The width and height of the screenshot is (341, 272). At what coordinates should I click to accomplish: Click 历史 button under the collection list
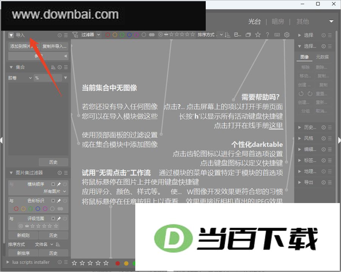coord(53,162)
